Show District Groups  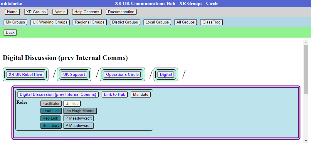pos(125,22)
